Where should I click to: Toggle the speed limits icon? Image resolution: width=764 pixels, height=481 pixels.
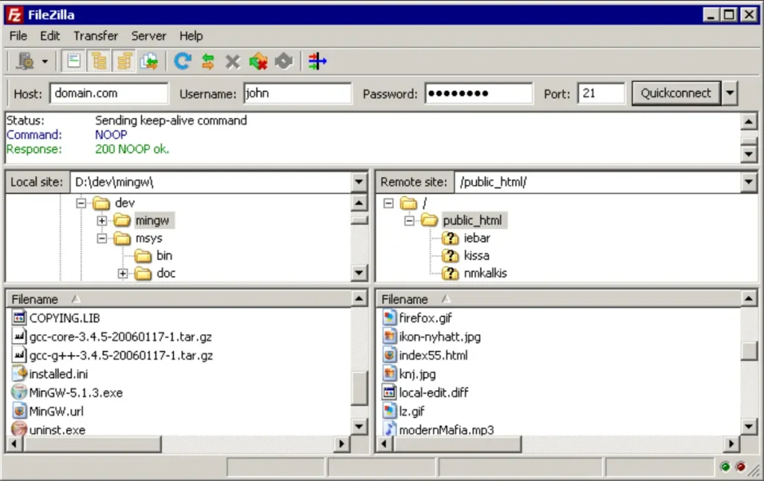[x=316, y=60]
